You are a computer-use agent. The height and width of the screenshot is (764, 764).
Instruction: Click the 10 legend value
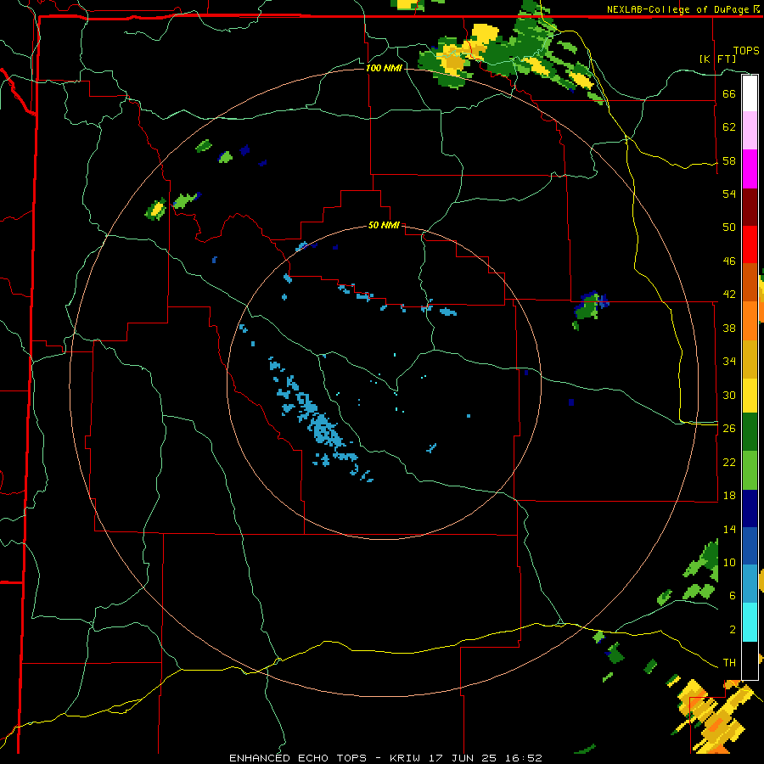coord(729,562)
